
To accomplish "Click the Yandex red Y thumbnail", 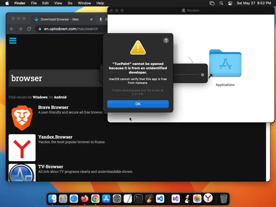I will pos(22,148).
